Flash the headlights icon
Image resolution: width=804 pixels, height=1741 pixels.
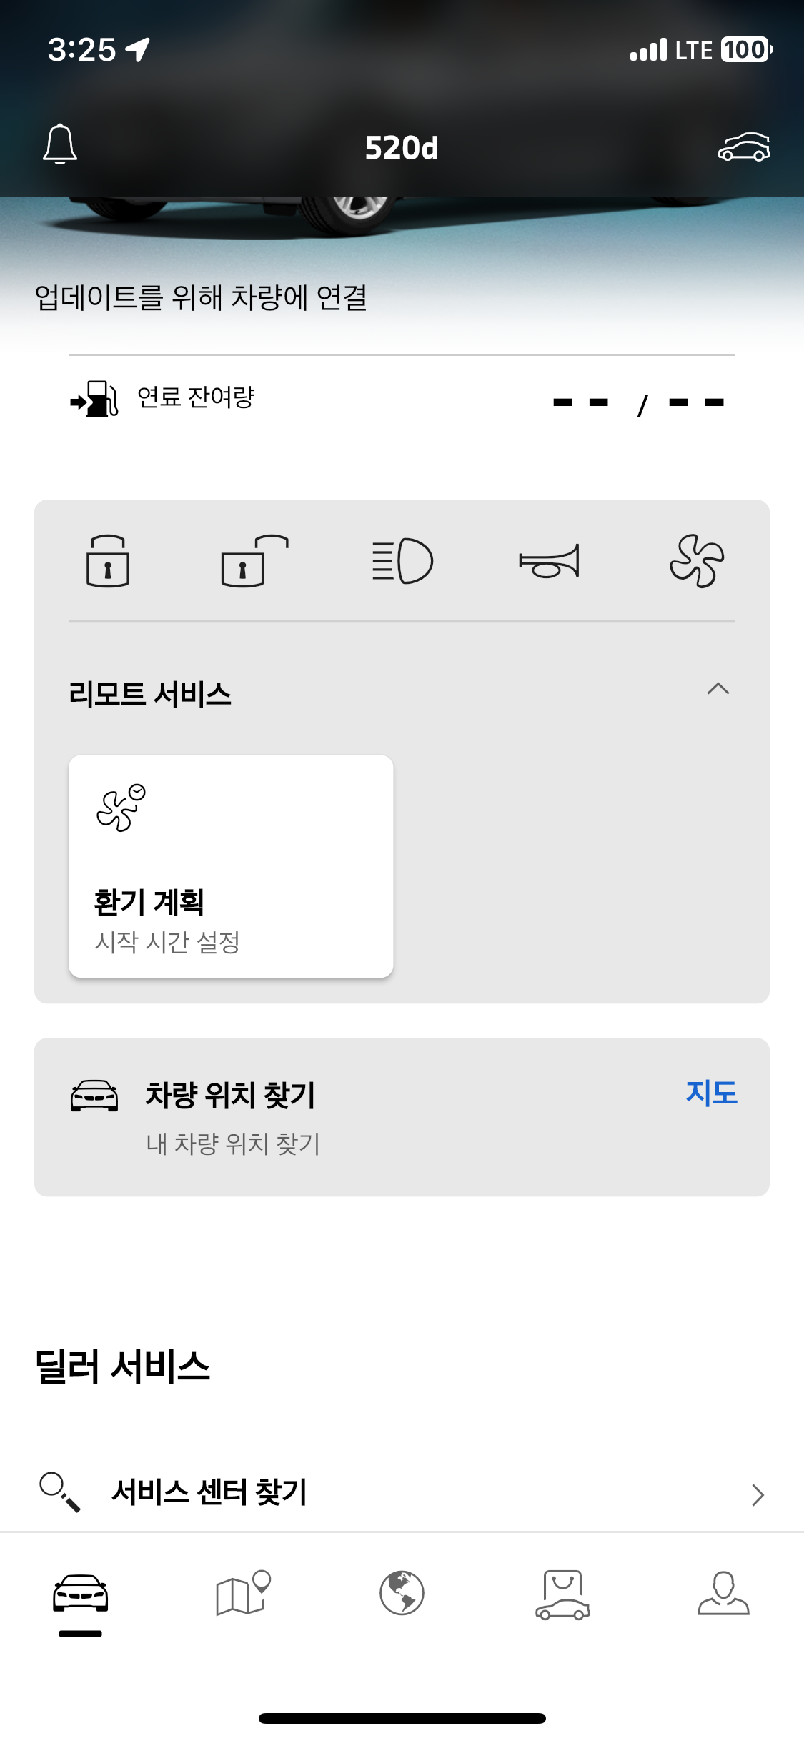click(402, 561)
